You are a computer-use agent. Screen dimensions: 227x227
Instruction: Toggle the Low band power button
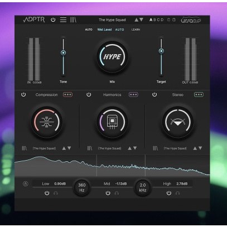(x=47, y=193)
